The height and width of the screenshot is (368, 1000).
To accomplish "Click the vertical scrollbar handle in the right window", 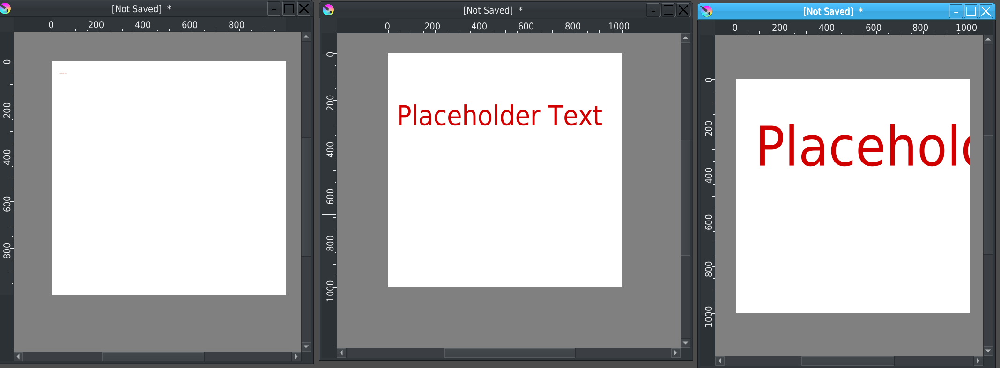I will (x=988, y=195).
